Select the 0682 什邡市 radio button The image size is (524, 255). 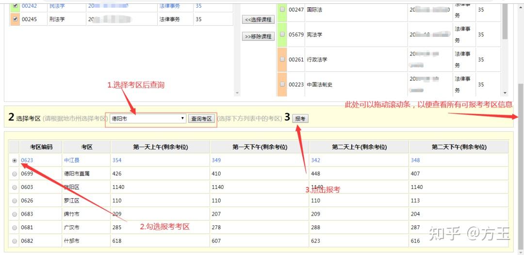point(15,241)
